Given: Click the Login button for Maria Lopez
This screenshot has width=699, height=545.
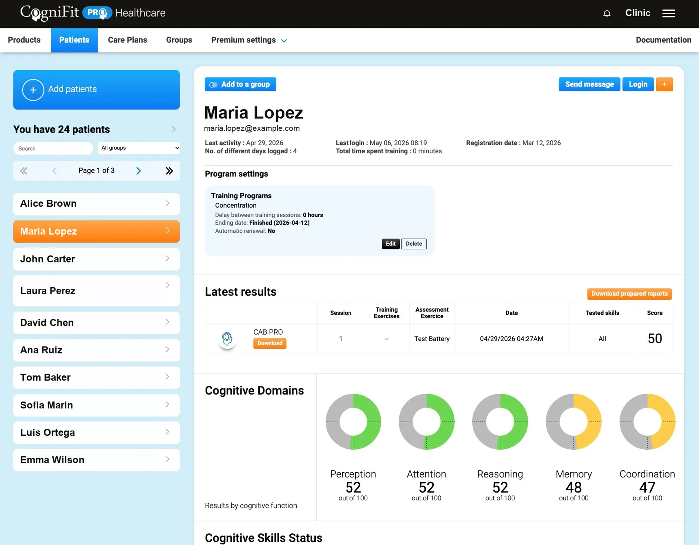Looking at the screenshot, I should click(x=638, y=84).
